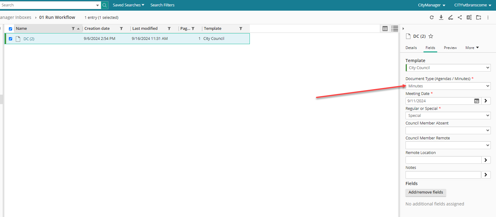Click the DC (2) row document icon
The width and height of the screenshot is (496, 217).
coord(18,39)
